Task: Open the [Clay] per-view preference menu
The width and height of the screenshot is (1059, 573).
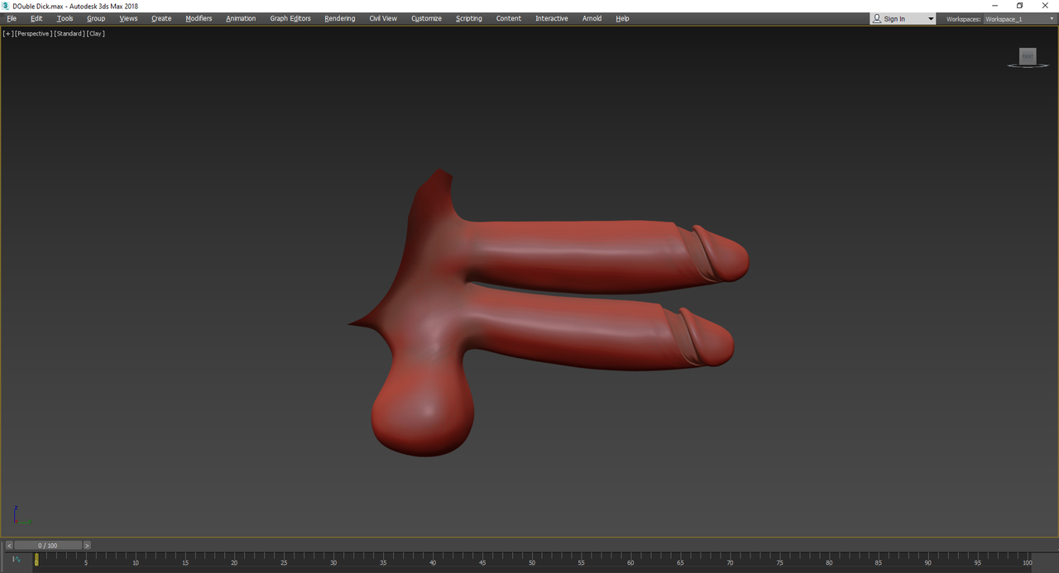Action: 96,34
